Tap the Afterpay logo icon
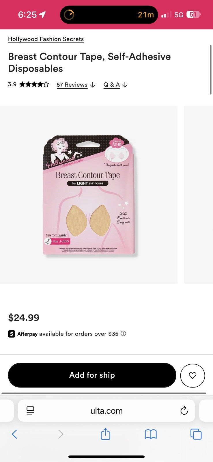Viewport: 213px width, 462px height. pyautogui.click(x=12, y=334)
